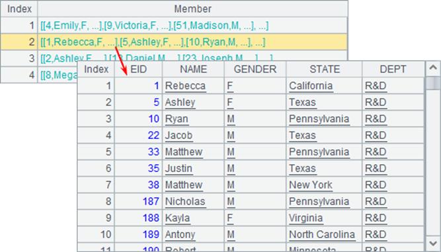This screenshot has height=252, width=441.
Task: Click the STATE column header
Action: [x=324, y=69]
